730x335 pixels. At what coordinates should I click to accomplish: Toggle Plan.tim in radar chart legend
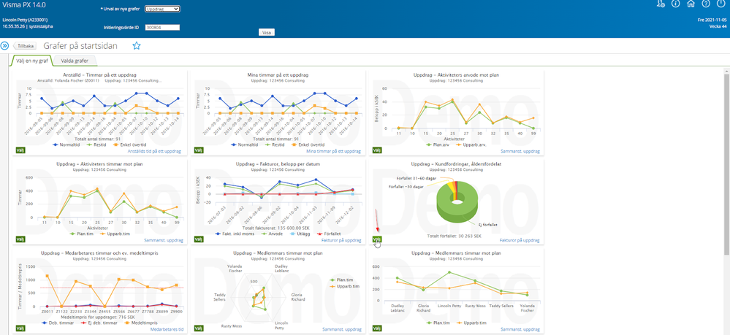coord(343,280)
